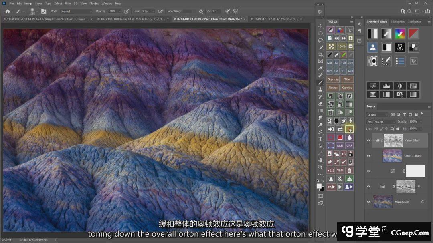Image resolution: width=433 pixels, height=243 pixels.
Task: Select the white layer mask thumbnail
Action: tap(415, 171)
